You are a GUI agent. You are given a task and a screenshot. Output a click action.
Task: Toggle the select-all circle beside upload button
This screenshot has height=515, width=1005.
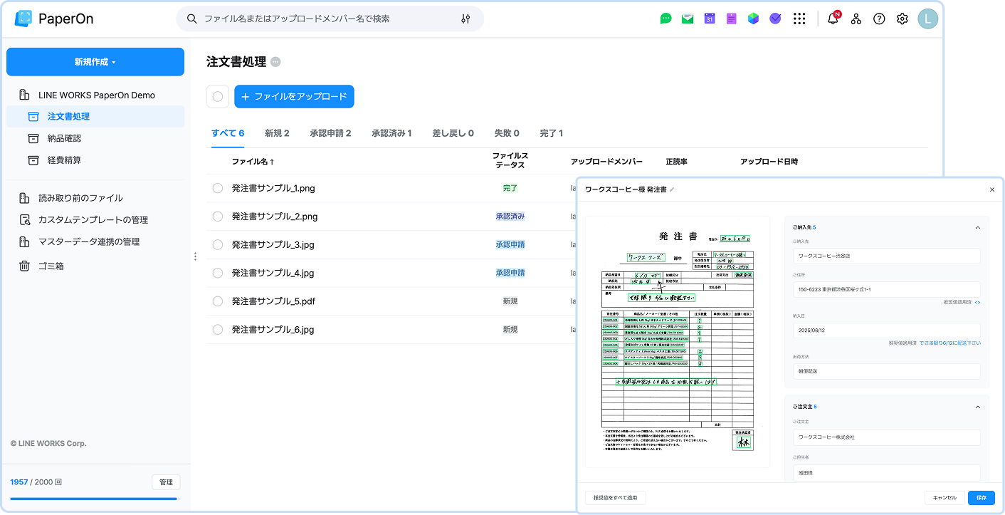point(218,97)
